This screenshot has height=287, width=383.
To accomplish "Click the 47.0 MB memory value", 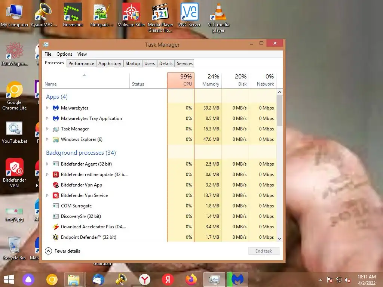I will pos(211,139).
